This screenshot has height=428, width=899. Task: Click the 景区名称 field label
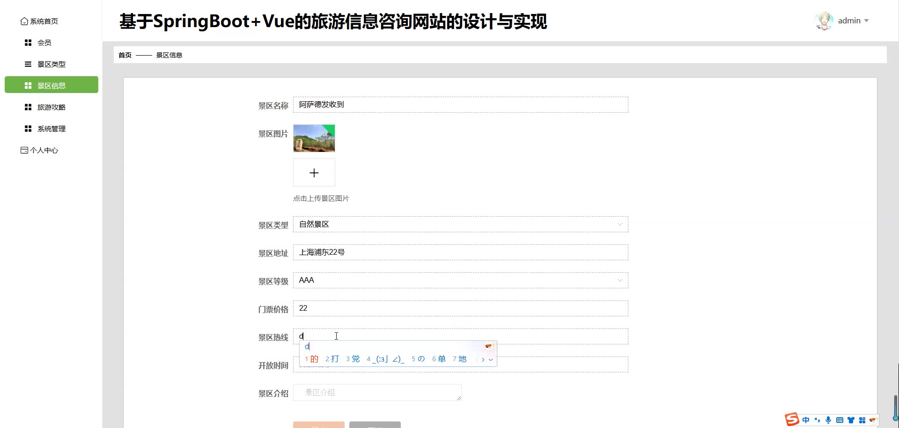[x=273, y=106]
